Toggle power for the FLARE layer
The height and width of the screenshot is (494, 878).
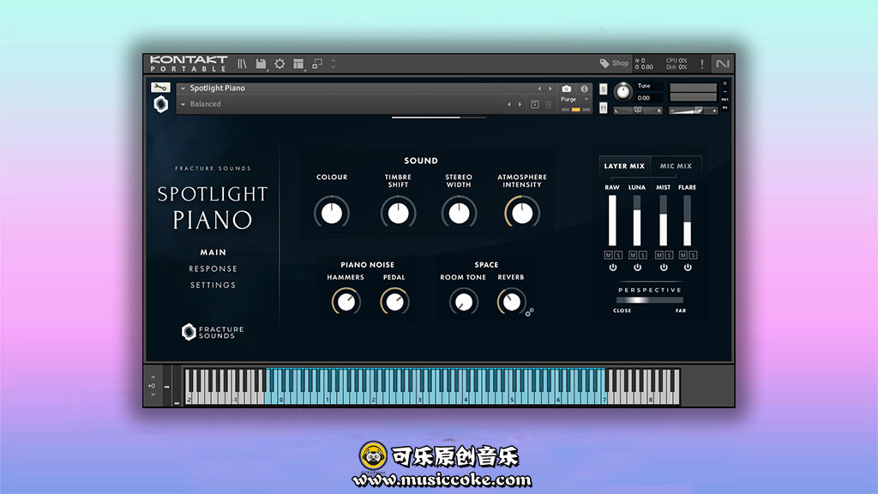688,268
